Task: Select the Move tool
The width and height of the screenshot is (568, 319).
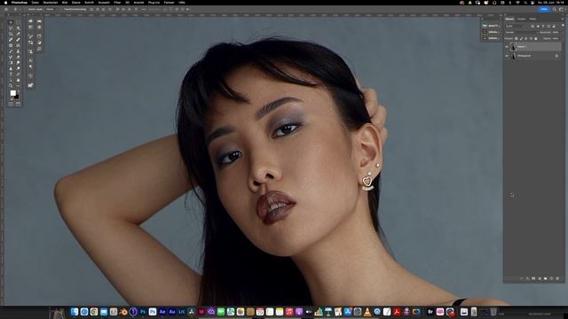Action: [x=11, y=22]
